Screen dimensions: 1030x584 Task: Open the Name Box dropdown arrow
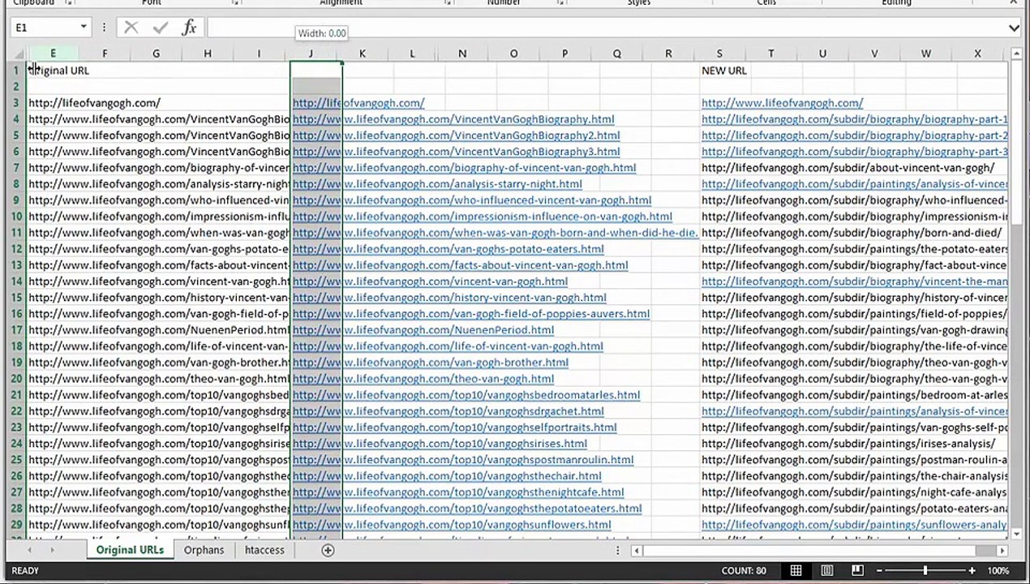[x=83, y=28]
